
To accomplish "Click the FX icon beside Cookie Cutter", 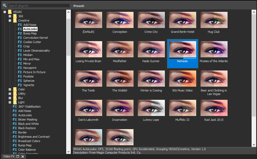I will pyautogui.click(x=20, y=42).
